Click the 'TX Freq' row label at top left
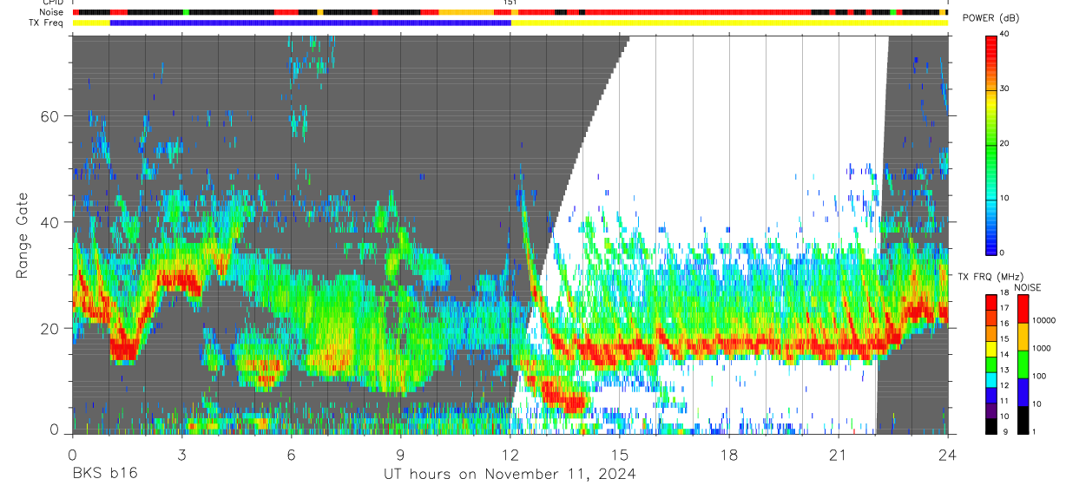Image resolution: width=1066 pixels, height=492 pixels. tap(46, 23)
